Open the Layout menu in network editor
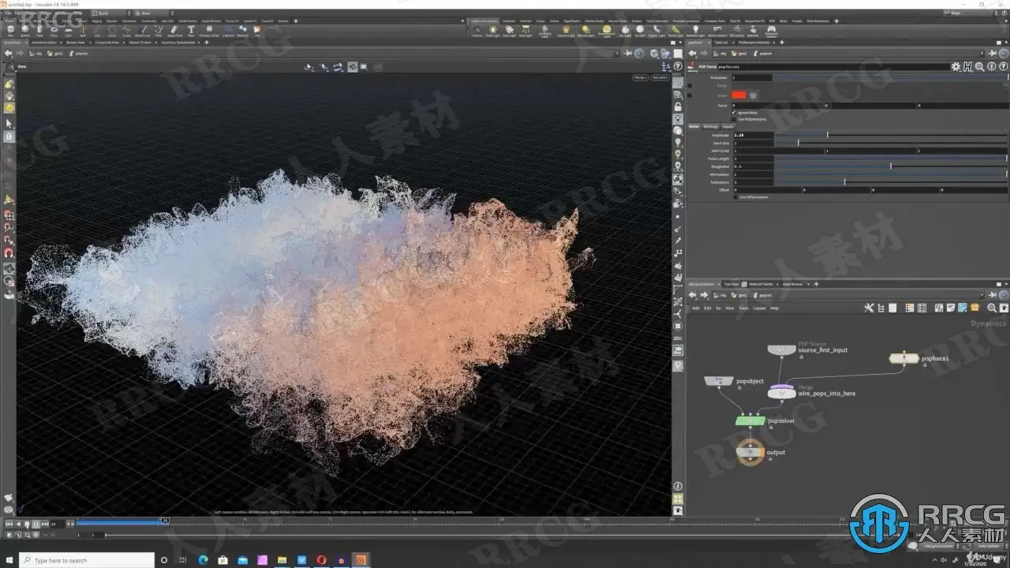 pos(759,308)
